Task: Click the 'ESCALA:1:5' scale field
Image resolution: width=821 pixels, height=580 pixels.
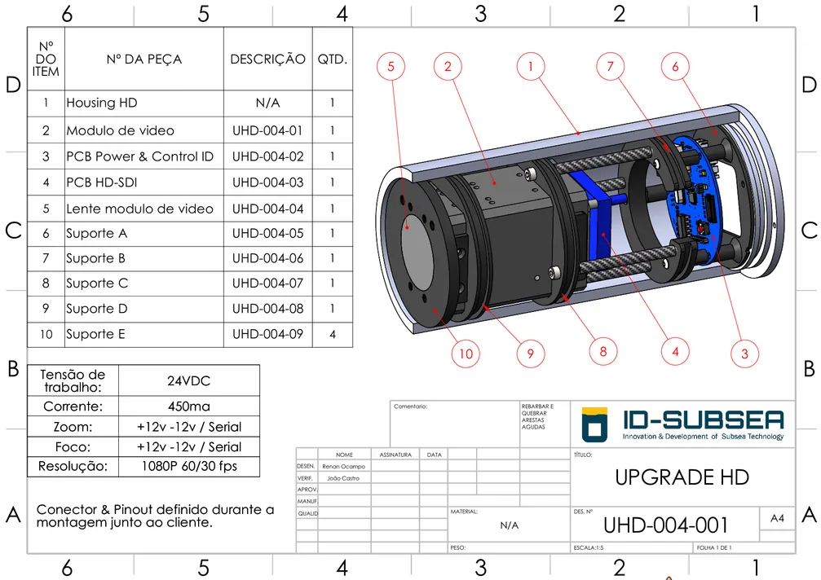Action: click(x=589, y=547)
